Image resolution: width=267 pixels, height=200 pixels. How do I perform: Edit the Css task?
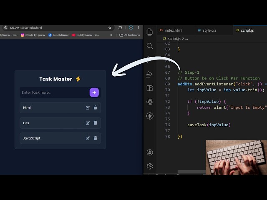(88, 123)
